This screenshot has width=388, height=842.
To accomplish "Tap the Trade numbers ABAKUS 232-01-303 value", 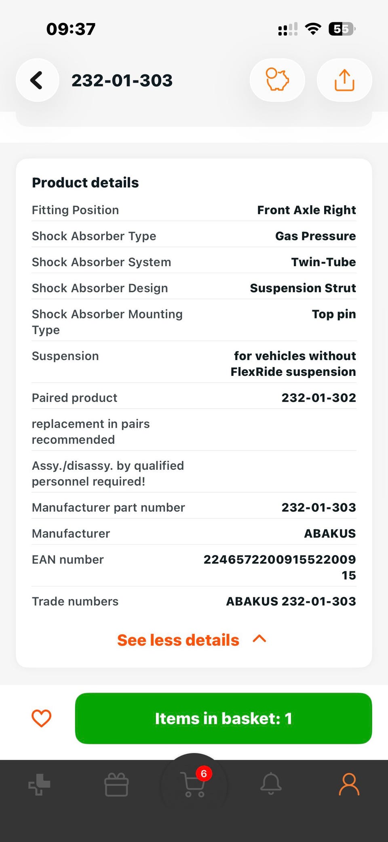I will [291, 601].
